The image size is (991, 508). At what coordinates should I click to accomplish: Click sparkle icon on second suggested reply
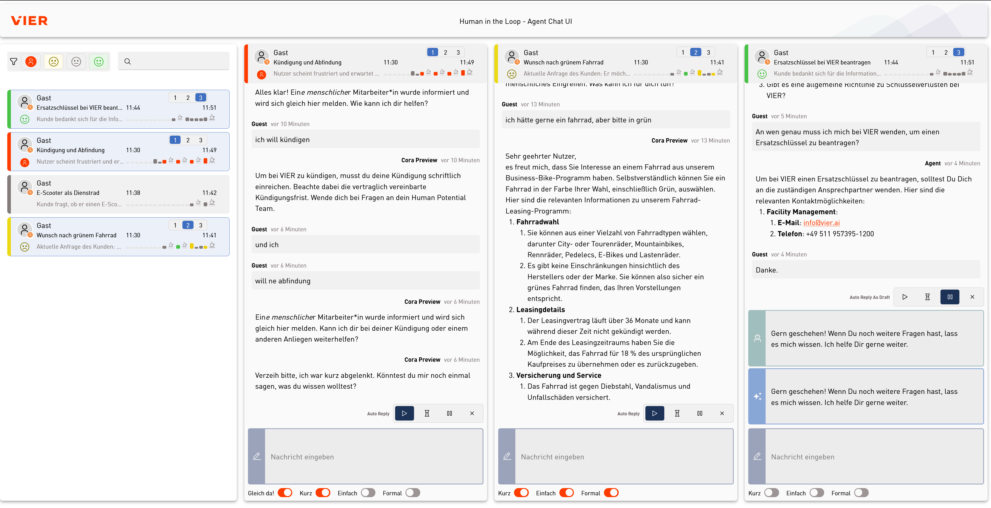(757, 396)
